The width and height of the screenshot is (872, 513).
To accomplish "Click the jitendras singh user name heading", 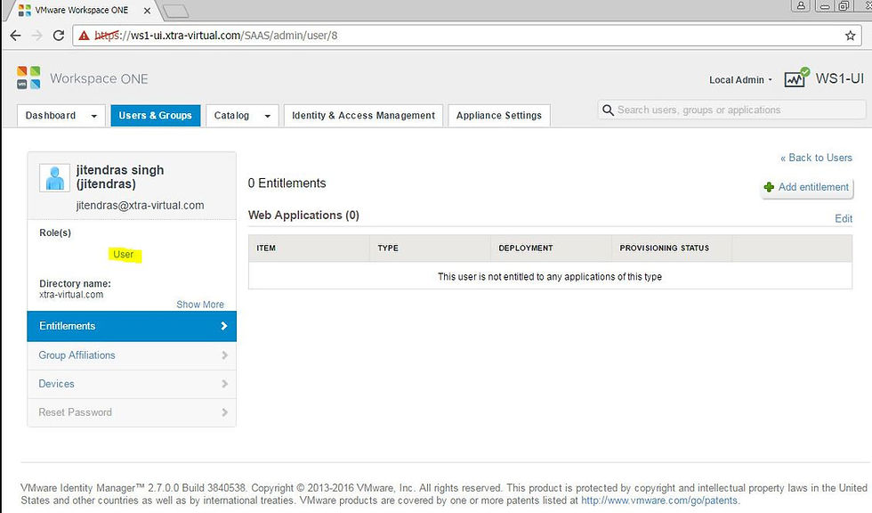I will [120, 177].
